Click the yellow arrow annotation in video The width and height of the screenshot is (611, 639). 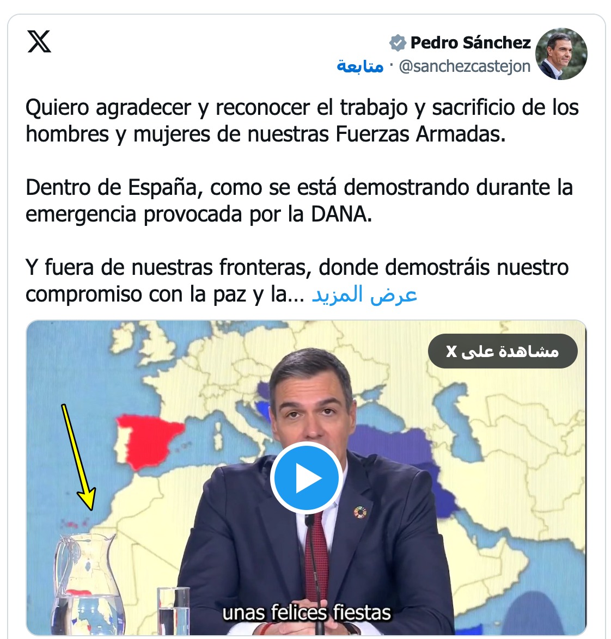coord(78,457)
